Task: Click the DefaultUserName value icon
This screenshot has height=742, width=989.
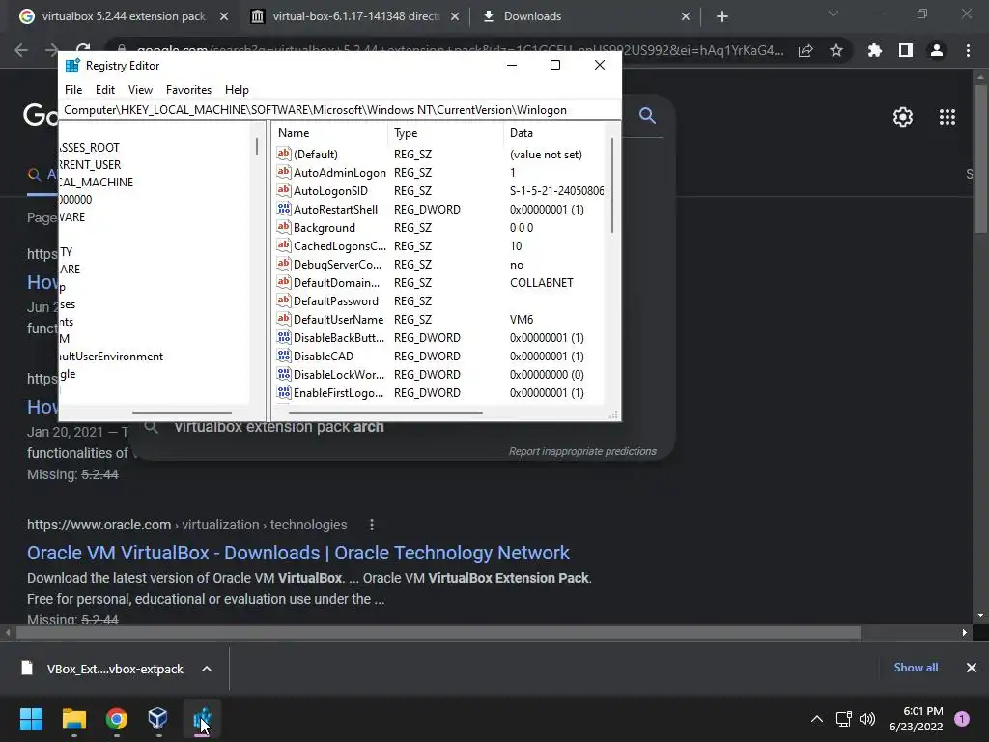Action: (284, 319)
